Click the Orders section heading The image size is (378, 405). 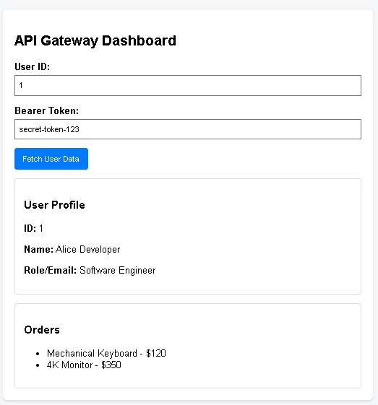point(42,330)
